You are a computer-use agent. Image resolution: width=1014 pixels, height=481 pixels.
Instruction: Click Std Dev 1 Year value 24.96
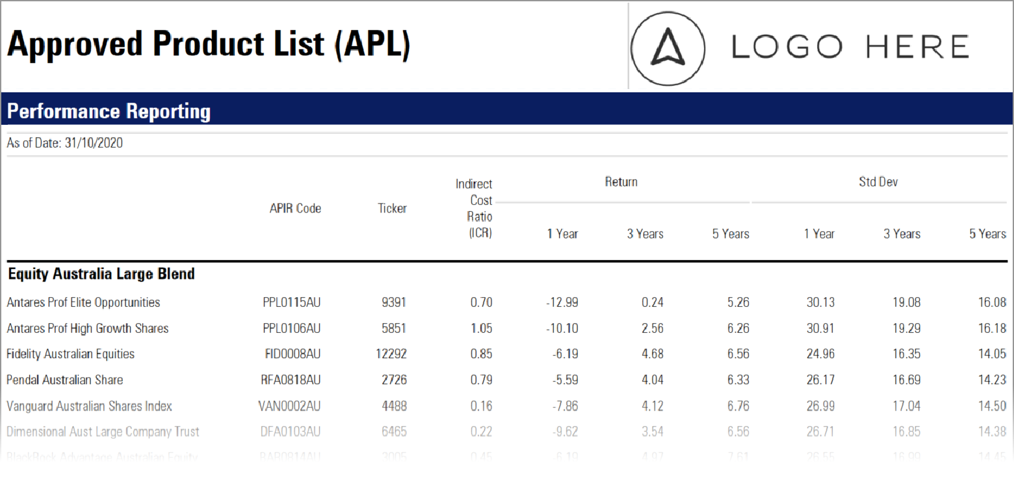point(821,354)
